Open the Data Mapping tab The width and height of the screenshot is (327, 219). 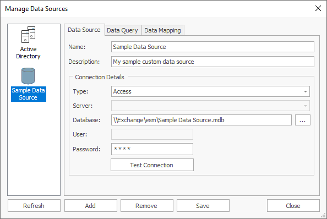click(162, 30)
